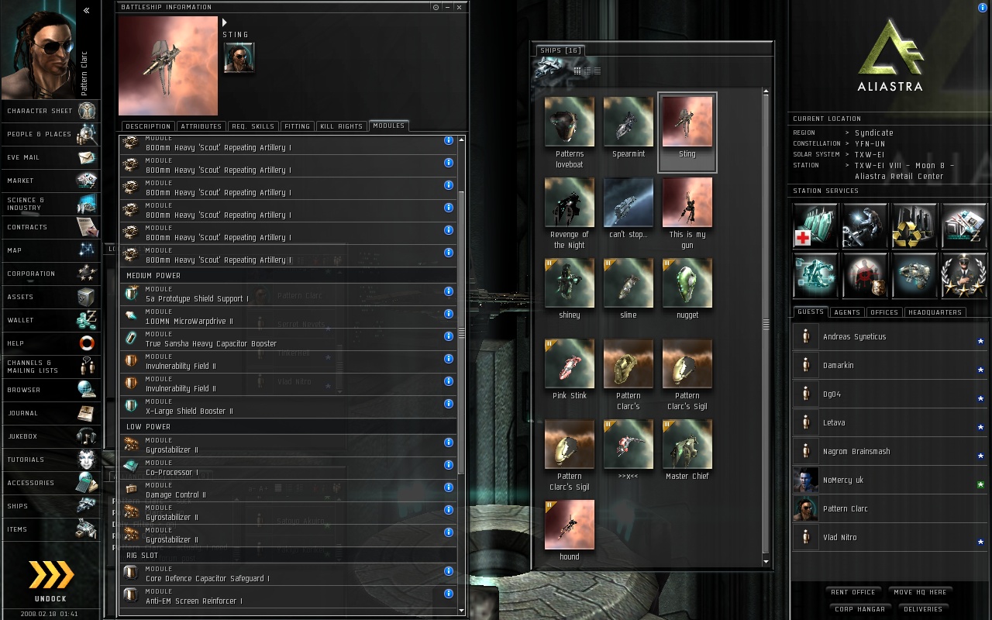The height and width of the screenshot is (620, 992).
Task: Open the yellow recycling station service
Action: coord(914,226)
